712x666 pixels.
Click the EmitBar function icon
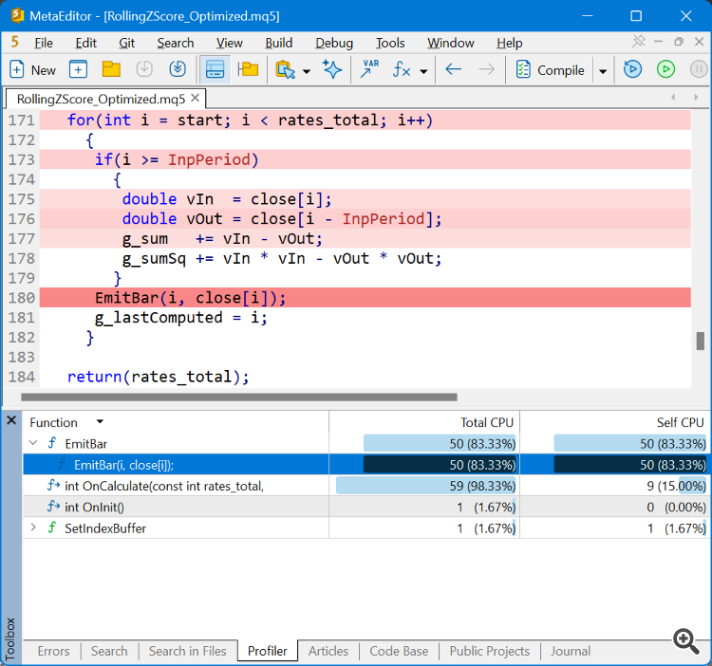pyautogui.click(x=52, y=443)
